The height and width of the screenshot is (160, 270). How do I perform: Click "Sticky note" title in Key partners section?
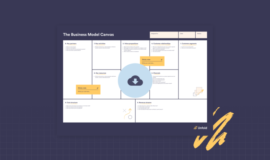(82, 88)
